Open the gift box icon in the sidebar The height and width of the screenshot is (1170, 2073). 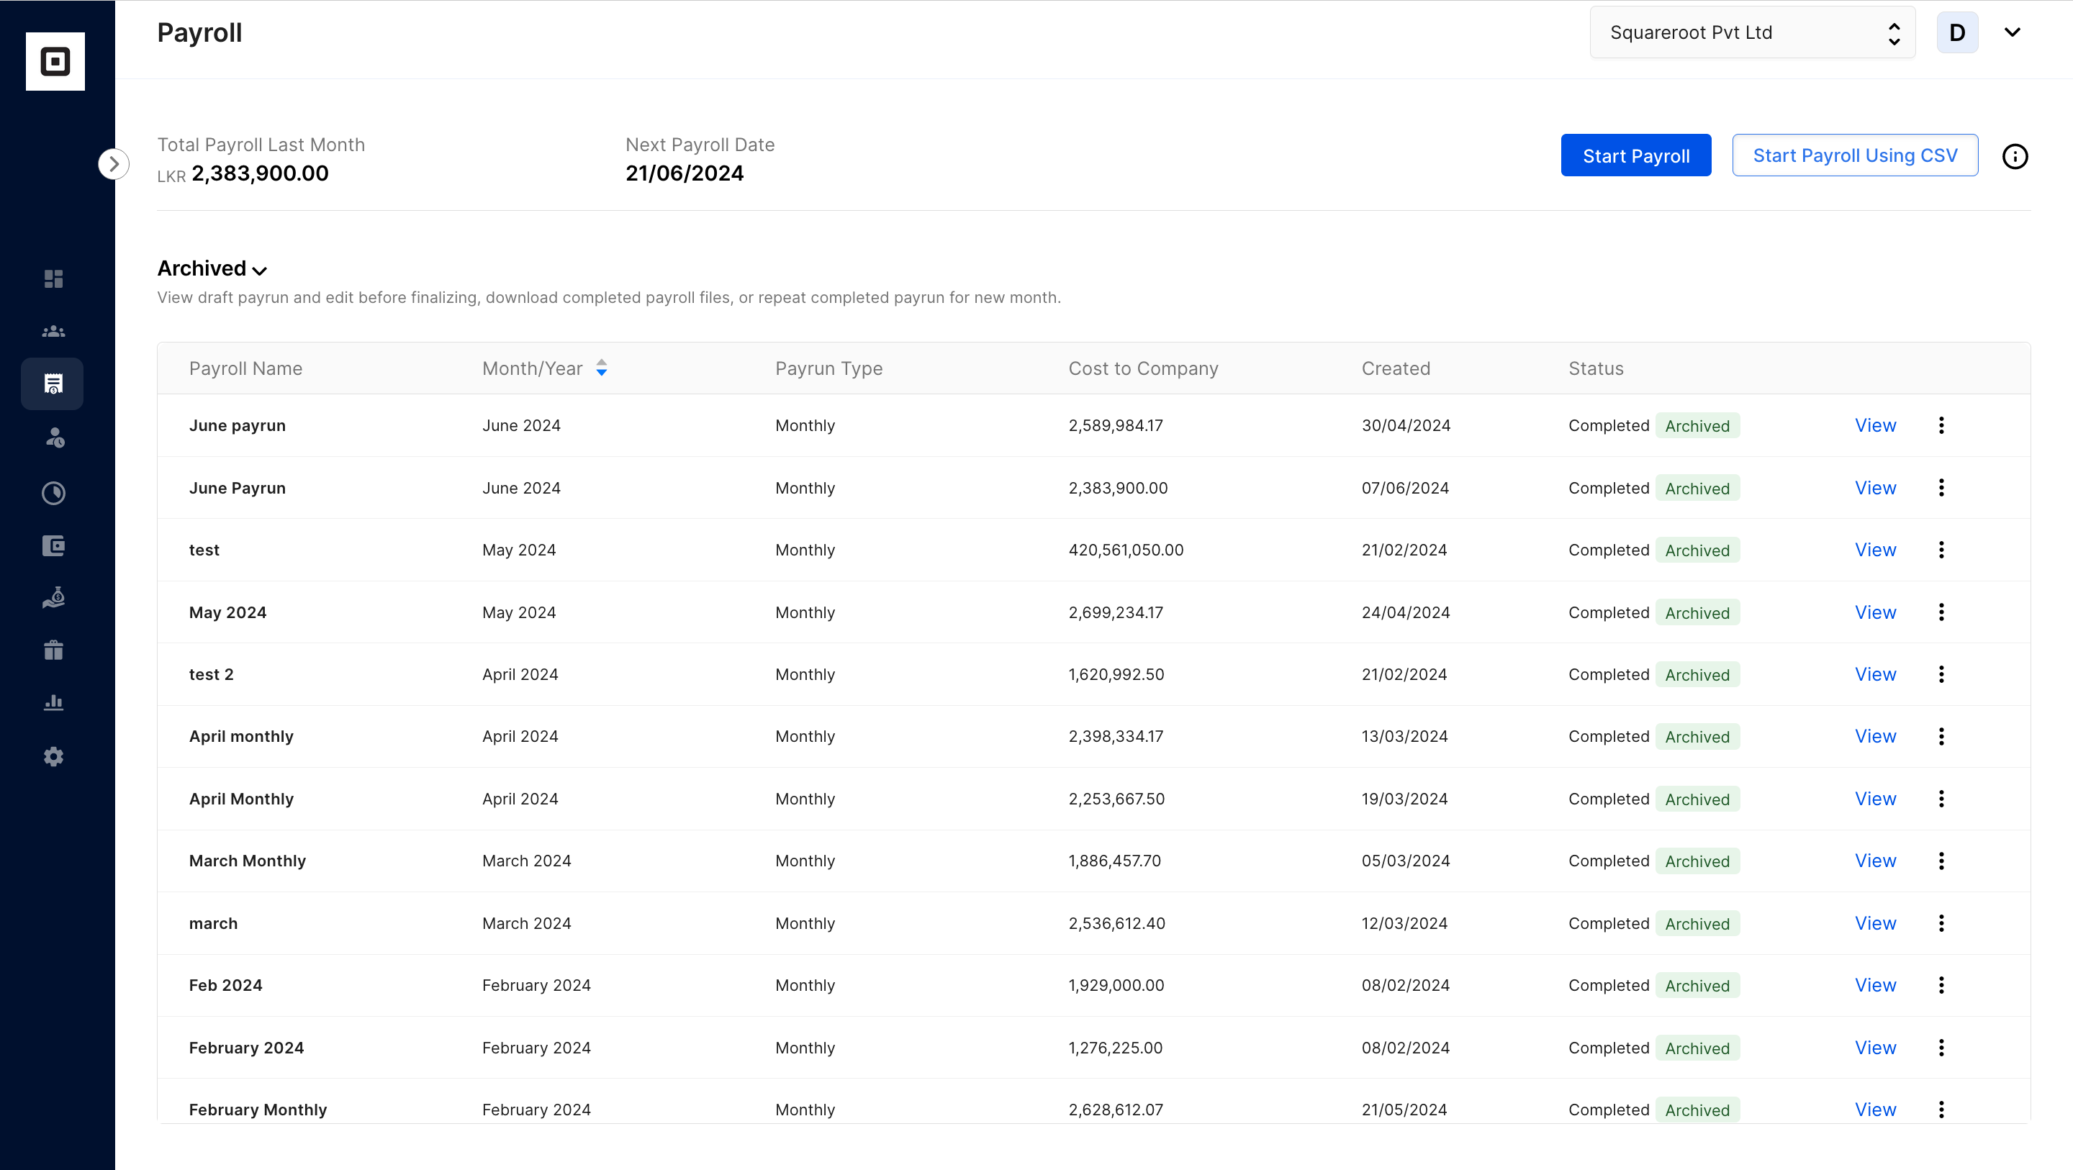click(x=54, y=649)
